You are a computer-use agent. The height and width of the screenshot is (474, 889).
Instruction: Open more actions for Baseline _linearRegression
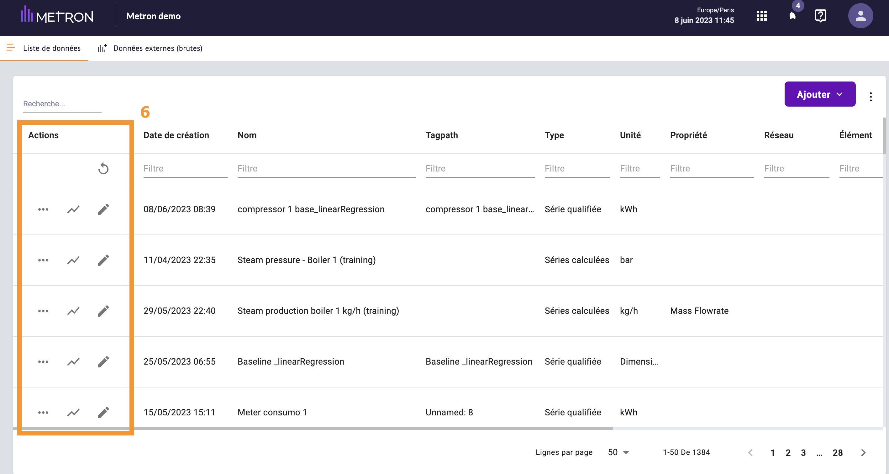pyautogui.click(x=43, y=361)
